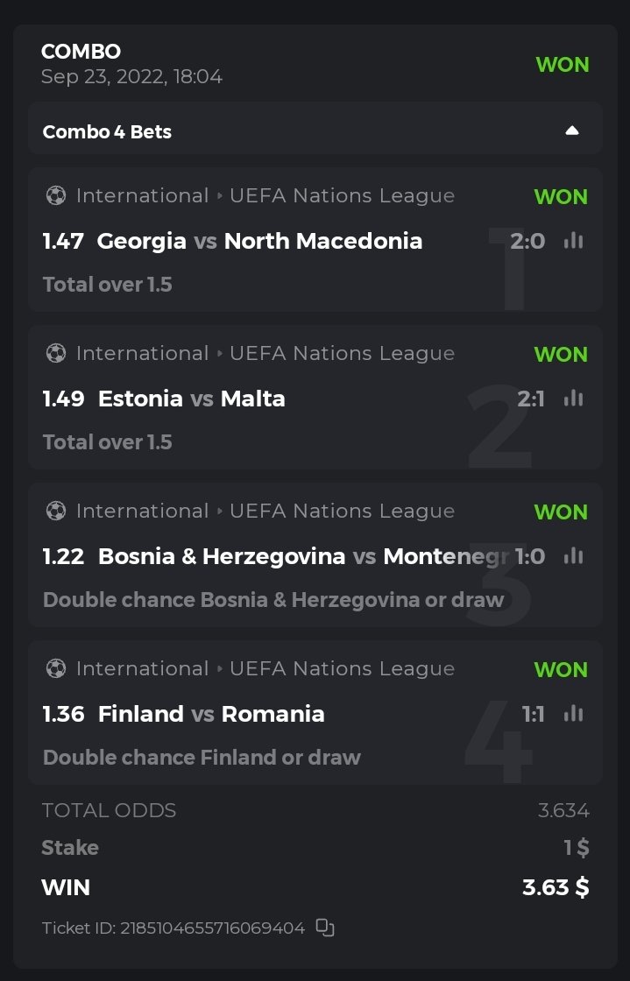Copy the Ticket ID with copy icon
This screenshot has height=981, width=630.
pyautogui.click(x=325, y=928)
